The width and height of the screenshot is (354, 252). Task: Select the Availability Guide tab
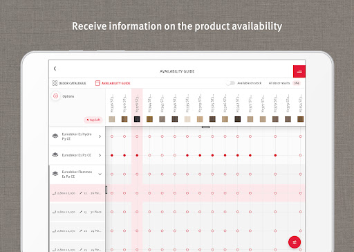pos(113,83)
